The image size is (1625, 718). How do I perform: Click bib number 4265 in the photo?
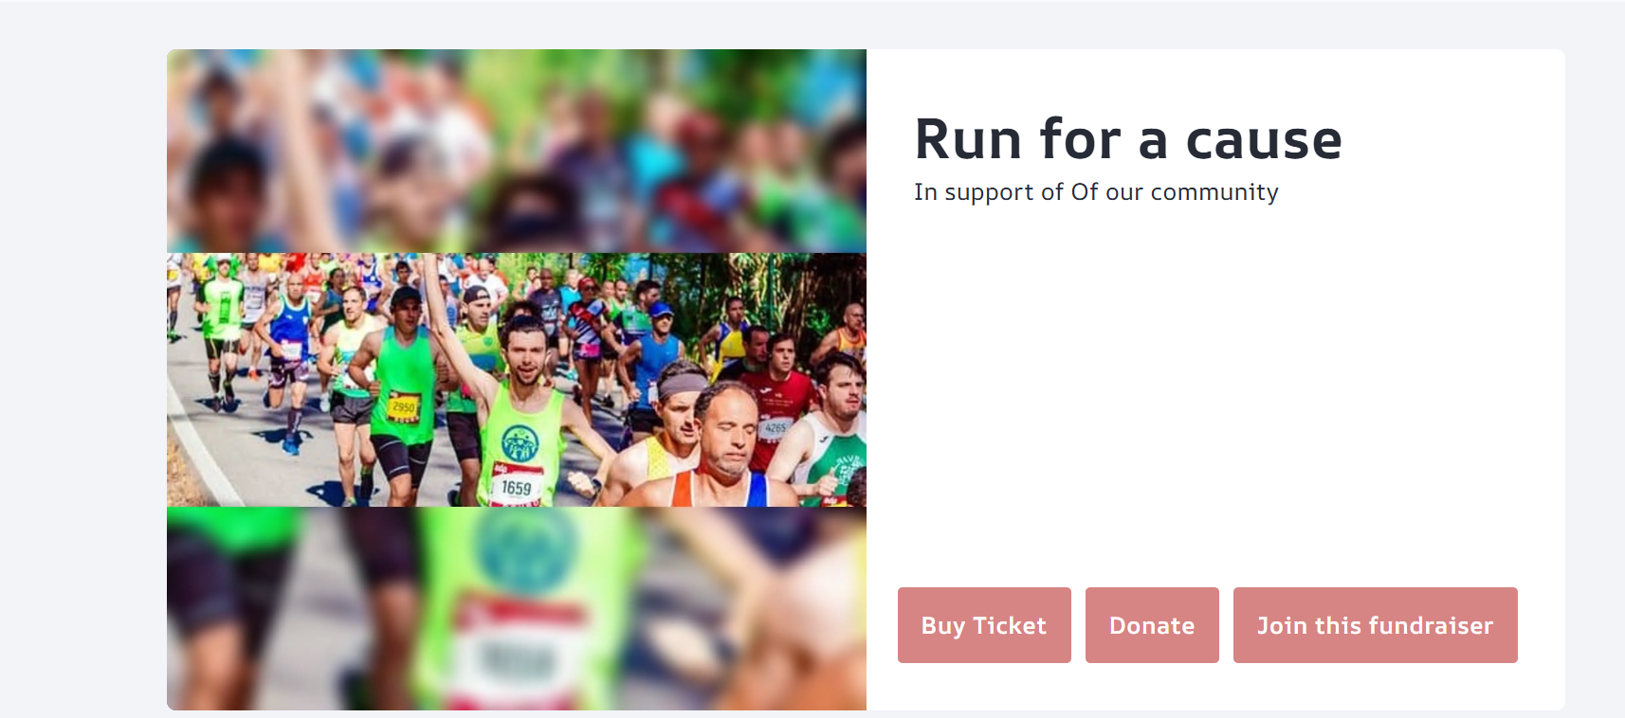point(776,428)
